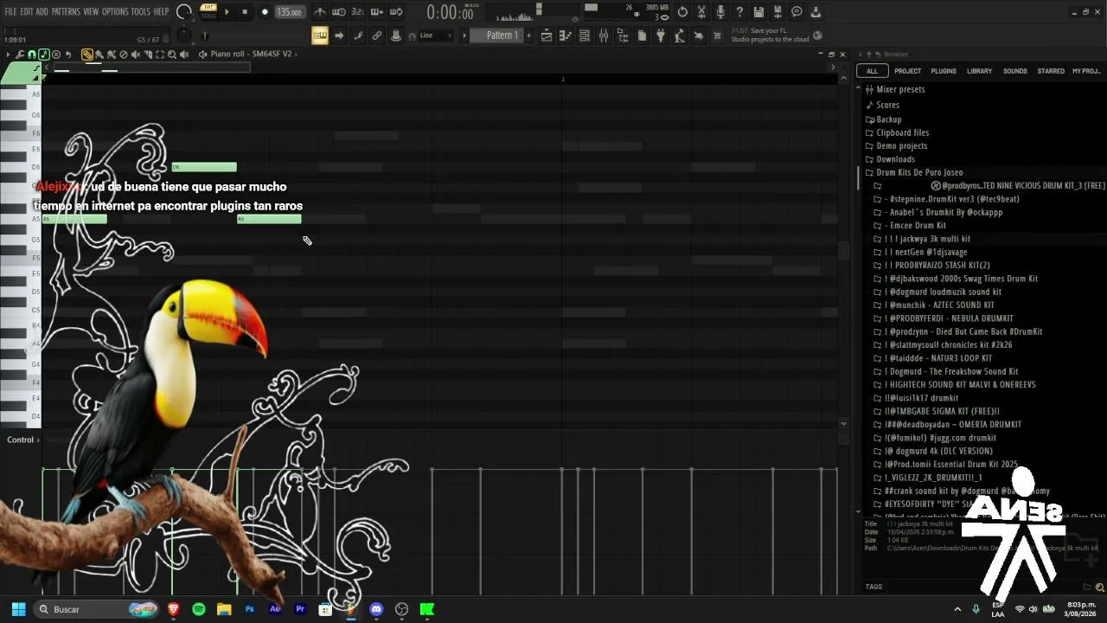Select the piano roll Zoom tool
The height and width of the screenshot is (623, 1107).
pyautogui.click(x=172, y=55)
